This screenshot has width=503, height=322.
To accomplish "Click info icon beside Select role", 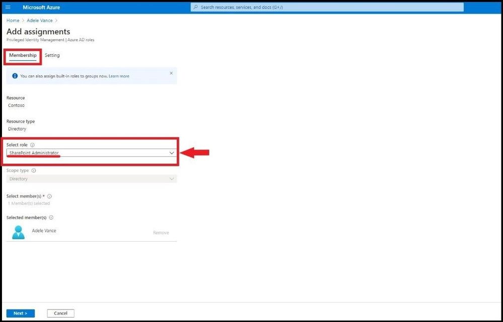I will point(32,145).
